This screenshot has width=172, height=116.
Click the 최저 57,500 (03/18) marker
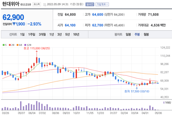click(x=137, y=91)
